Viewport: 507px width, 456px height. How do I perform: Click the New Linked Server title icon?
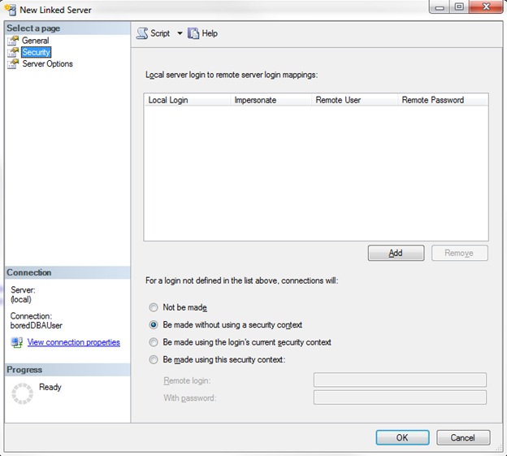[10, 10]
